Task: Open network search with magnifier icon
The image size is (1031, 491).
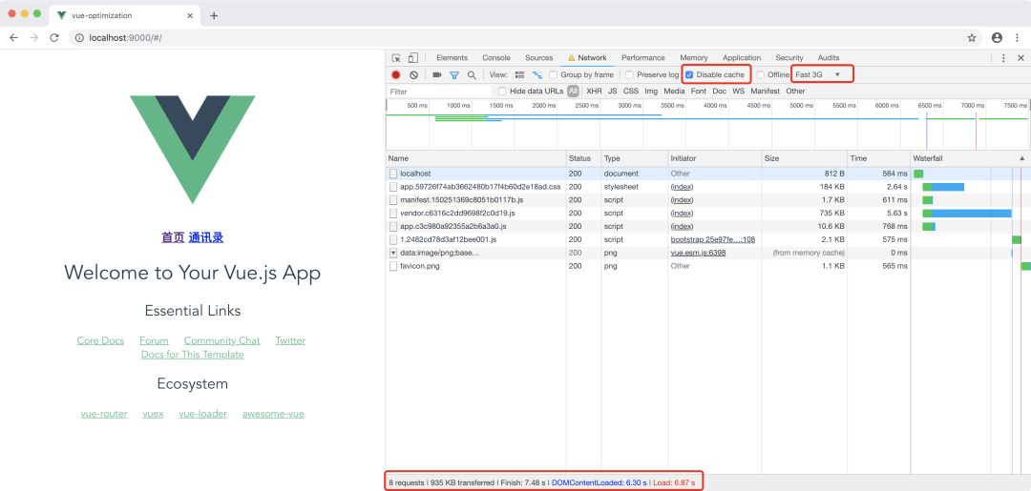Action: pyautogui.click(x=472, y=74)
